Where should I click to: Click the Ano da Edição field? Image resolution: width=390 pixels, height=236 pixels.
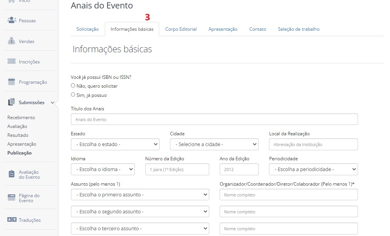click(x=239, y=170)
